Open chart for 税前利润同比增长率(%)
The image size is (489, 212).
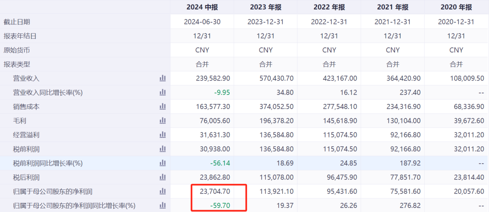[163, 163]
